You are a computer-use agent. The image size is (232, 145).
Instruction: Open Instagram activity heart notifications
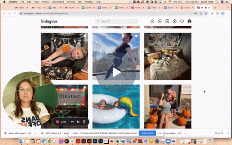click(182, 21)
